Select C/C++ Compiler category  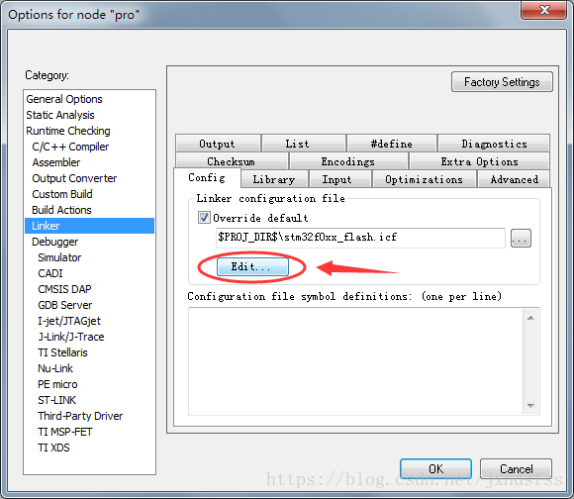pyautogui.click(x=70, y=147)
